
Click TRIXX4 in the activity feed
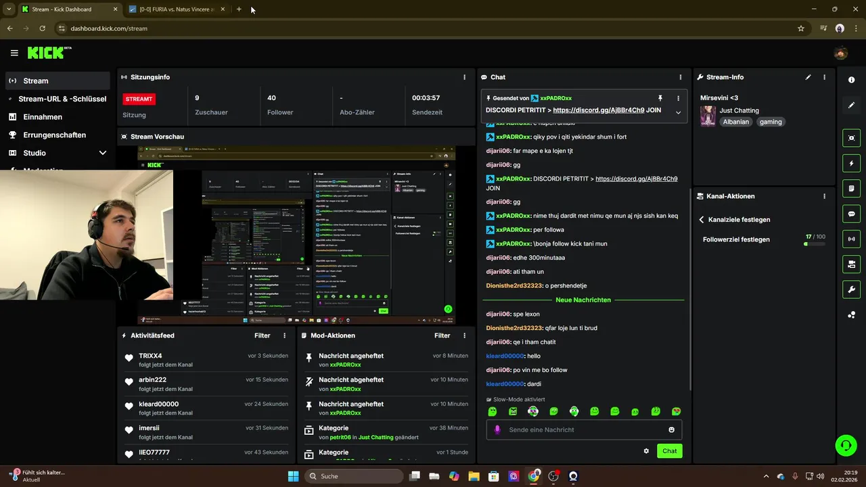coord(150,356)
